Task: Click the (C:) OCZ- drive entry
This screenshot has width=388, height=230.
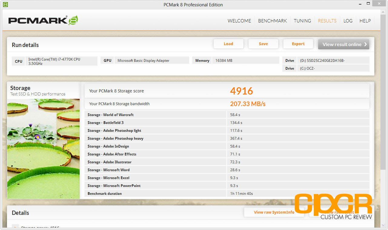Action: coord(326,68)
